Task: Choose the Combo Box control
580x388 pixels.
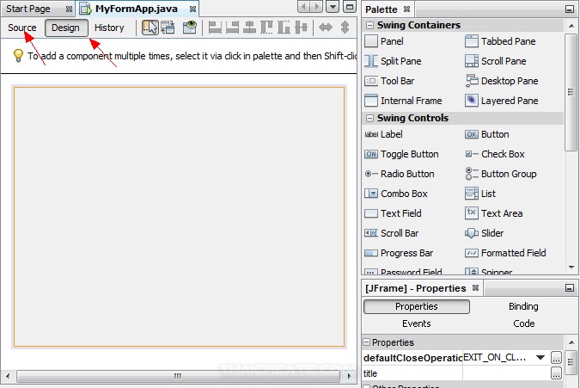Action: pos(396,194)
